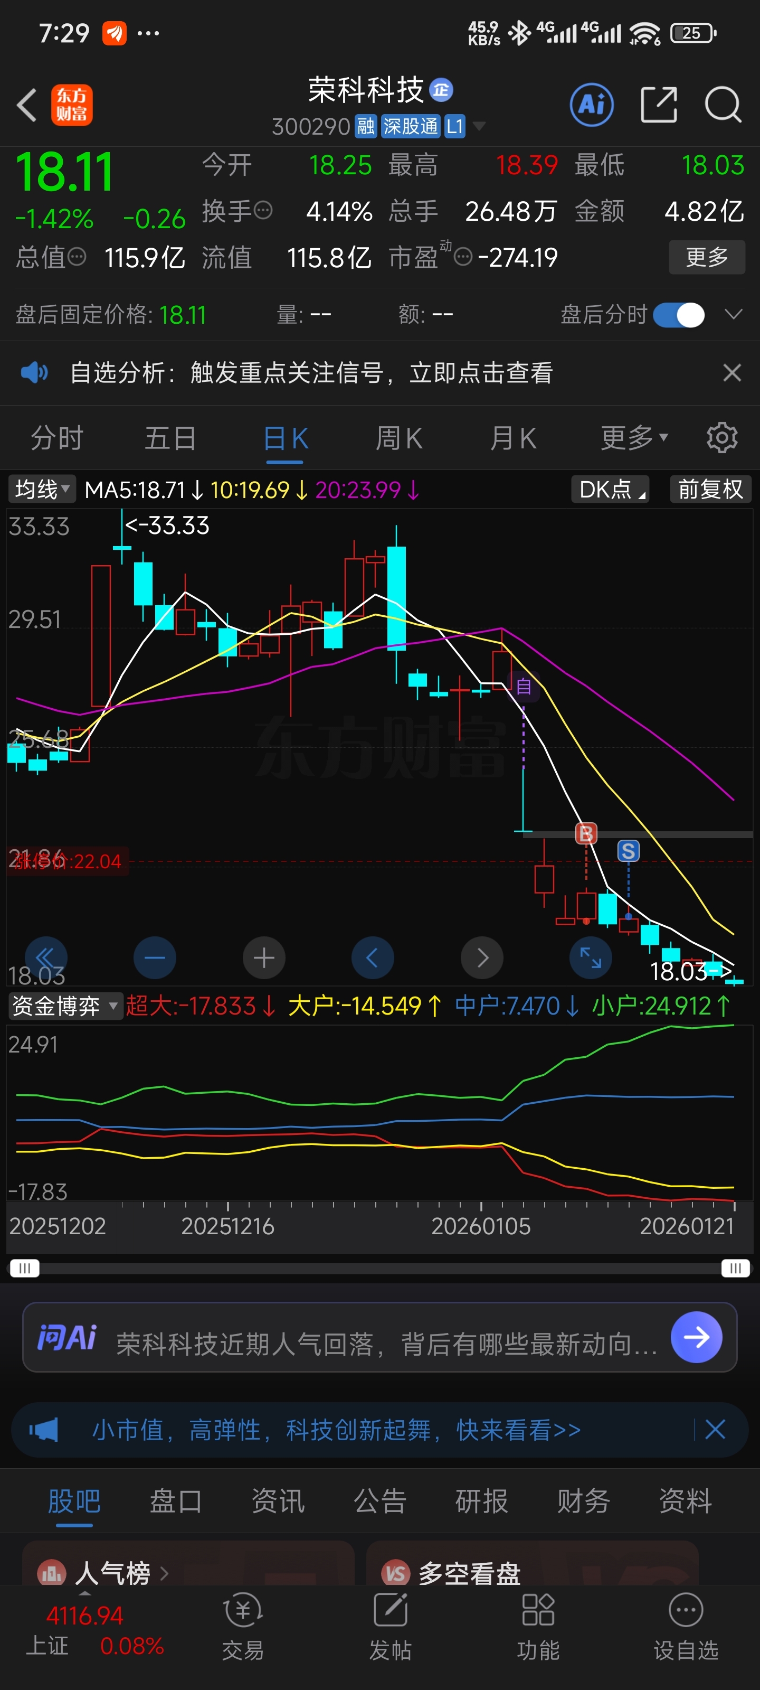The width and height of the screenshot is (760, 1690).
Task: Toggle 前复权 price adjustment
Action: (711, 489)
